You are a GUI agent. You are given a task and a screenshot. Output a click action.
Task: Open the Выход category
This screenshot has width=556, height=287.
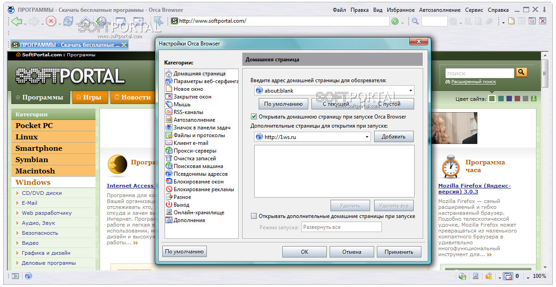pos(178,205)
